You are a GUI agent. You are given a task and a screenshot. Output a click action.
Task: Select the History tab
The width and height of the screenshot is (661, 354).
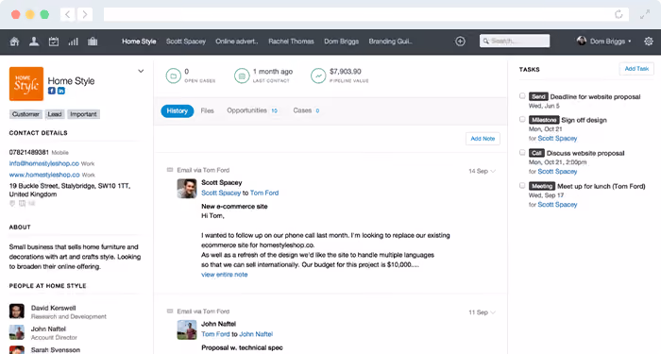pyautogui.click(x=178, y=110)
